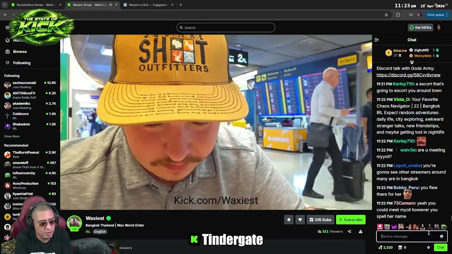Select the first pink emote in emote bar
This screenshot has width=452, height=254.
[380, 227]
